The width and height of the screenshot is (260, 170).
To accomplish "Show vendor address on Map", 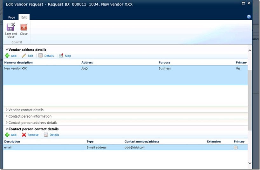I will point(65,56).
